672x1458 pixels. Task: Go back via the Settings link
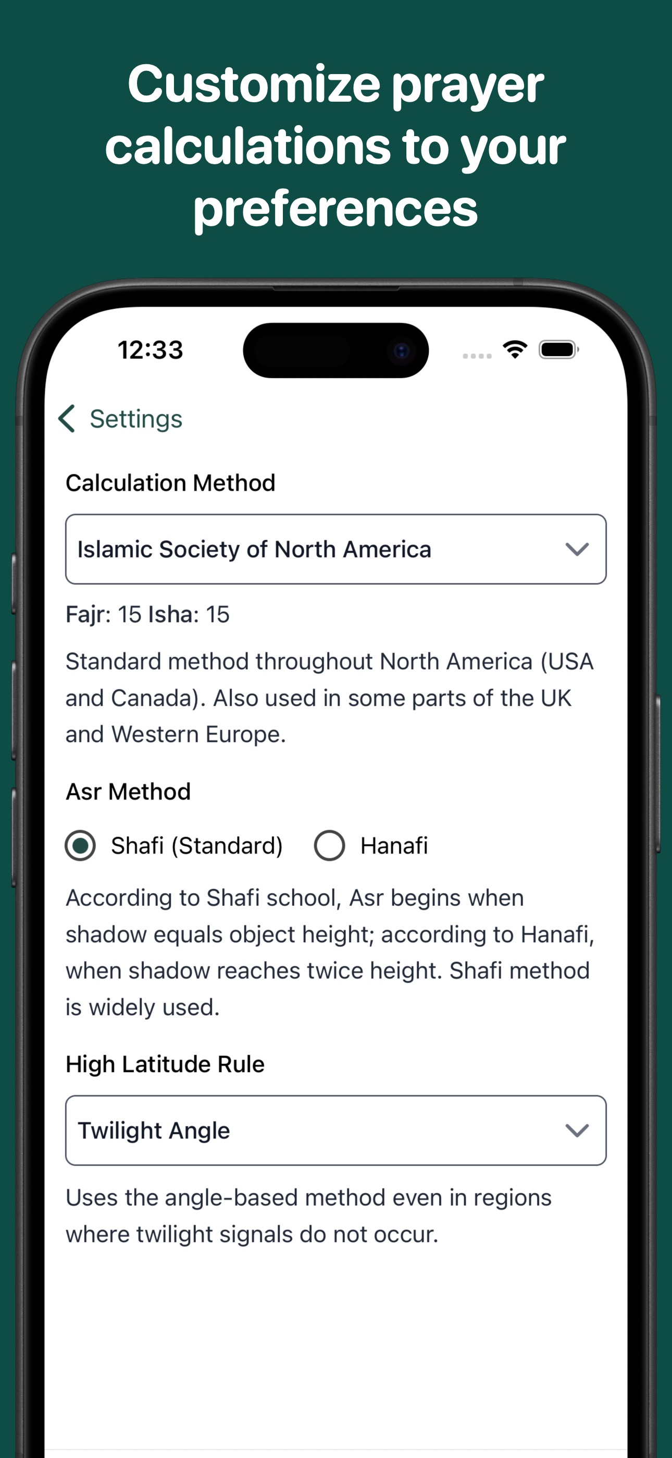tap(136, 419)
